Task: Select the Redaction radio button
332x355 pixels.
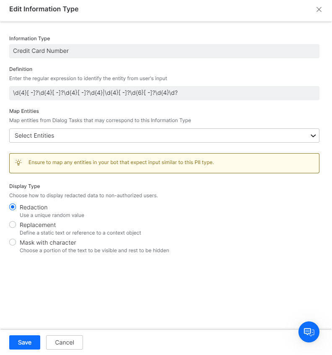Action: click(x=13, y=207)
